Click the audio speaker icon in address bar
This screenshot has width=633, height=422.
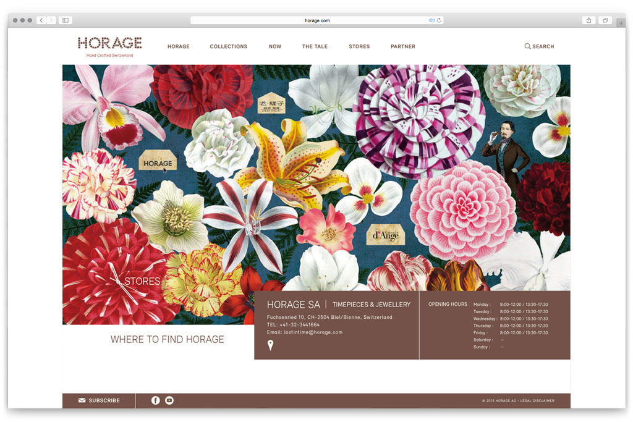431,20
